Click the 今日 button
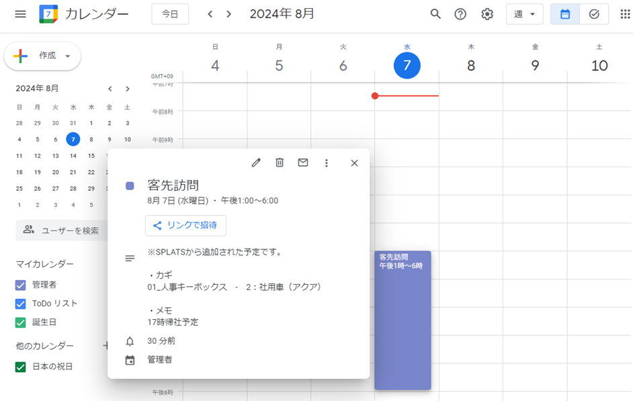This screenshot has width=633, height=401. (x=170, y=14)
